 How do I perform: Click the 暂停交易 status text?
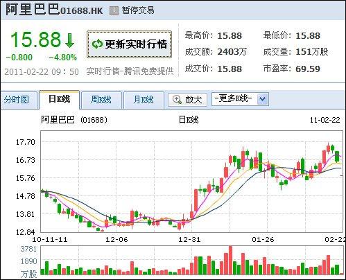[138, 10]
